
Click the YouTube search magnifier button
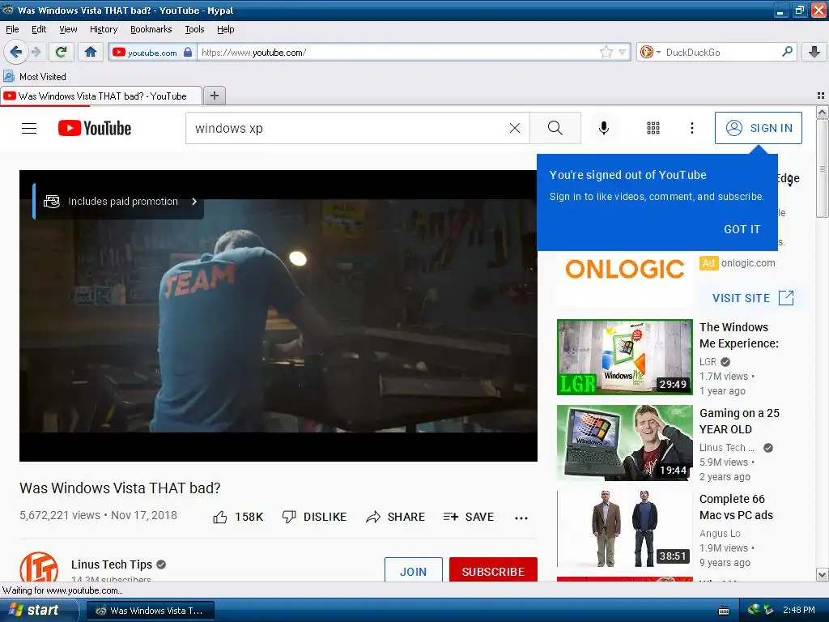click(x=555, y=128)
